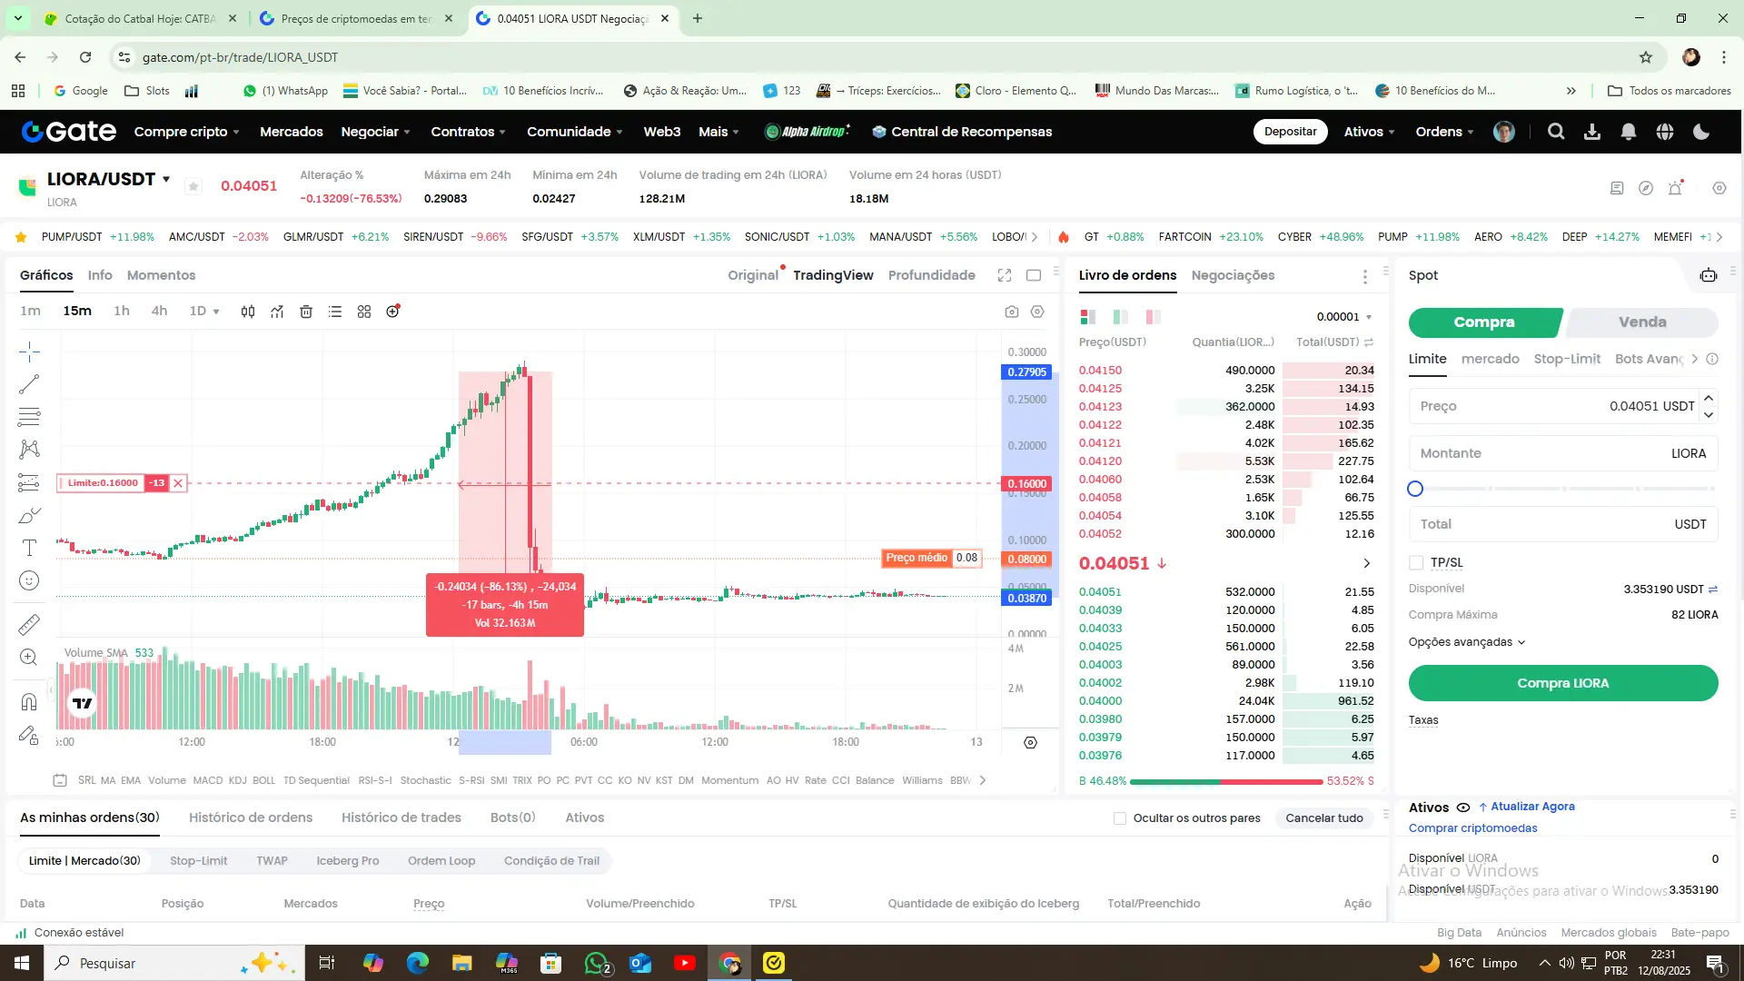This screenshot has width=1744, height=981.
Task: Open the emoji sticker tool
Action: [29, 581]
